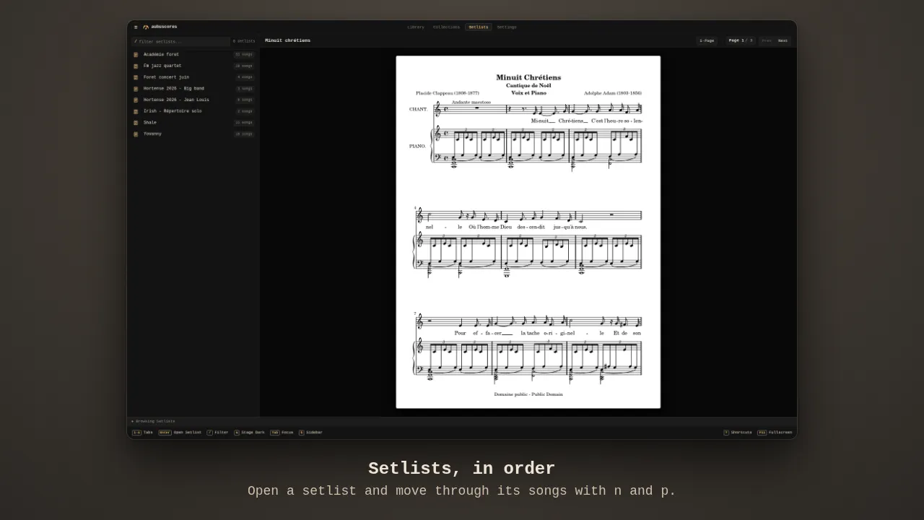Click the song count badge for Académie foret
The image size is (924, 520).
[x=243, y=55]
